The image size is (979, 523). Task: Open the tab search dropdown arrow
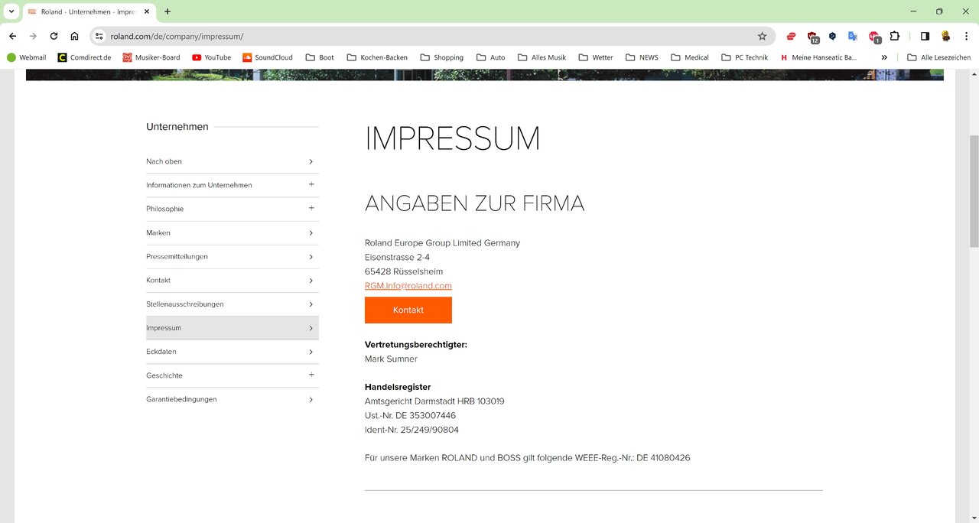pos(11,11)
